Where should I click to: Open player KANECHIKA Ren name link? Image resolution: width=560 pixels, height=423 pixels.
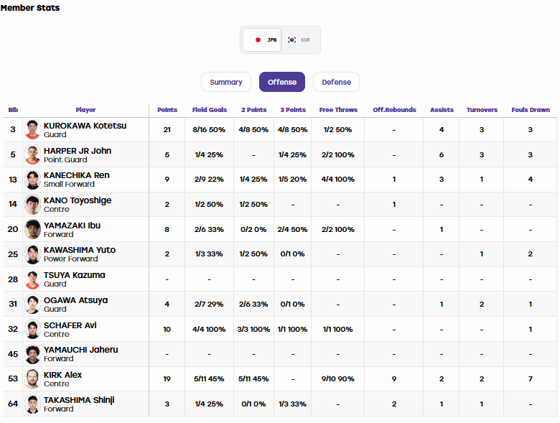76,175
